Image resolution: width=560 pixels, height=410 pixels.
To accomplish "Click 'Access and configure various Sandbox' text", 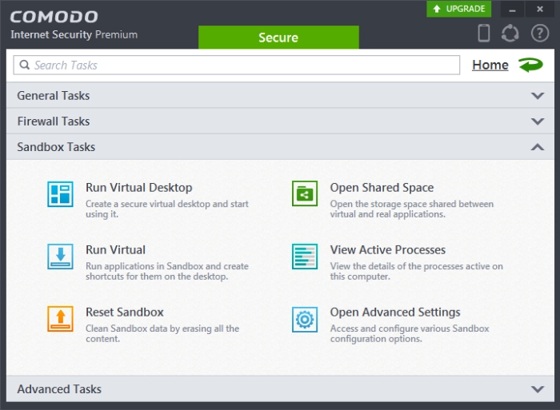I will click(x=410, y=333).
